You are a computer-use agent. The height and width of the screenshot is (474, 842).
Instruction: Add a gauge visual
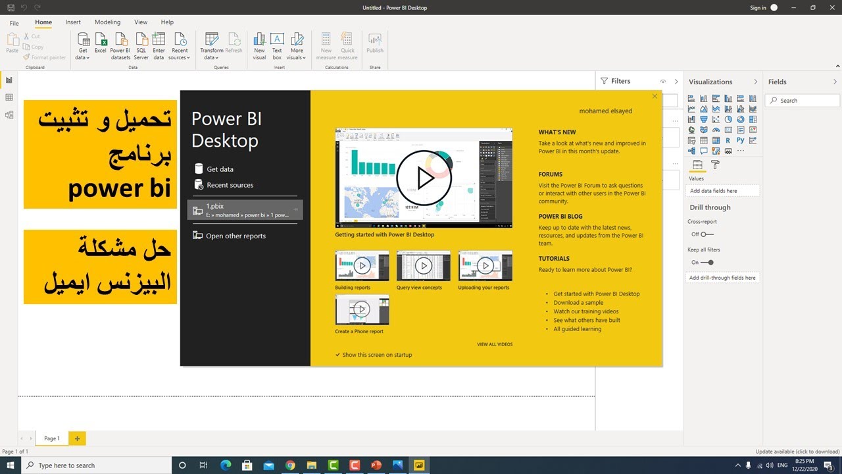pos(716,130)
